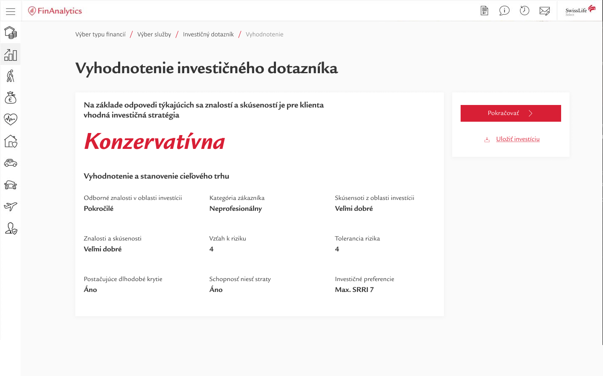Return to the Investičný dotazník step
The image size is (603, 376).
[x=208, y=34]
